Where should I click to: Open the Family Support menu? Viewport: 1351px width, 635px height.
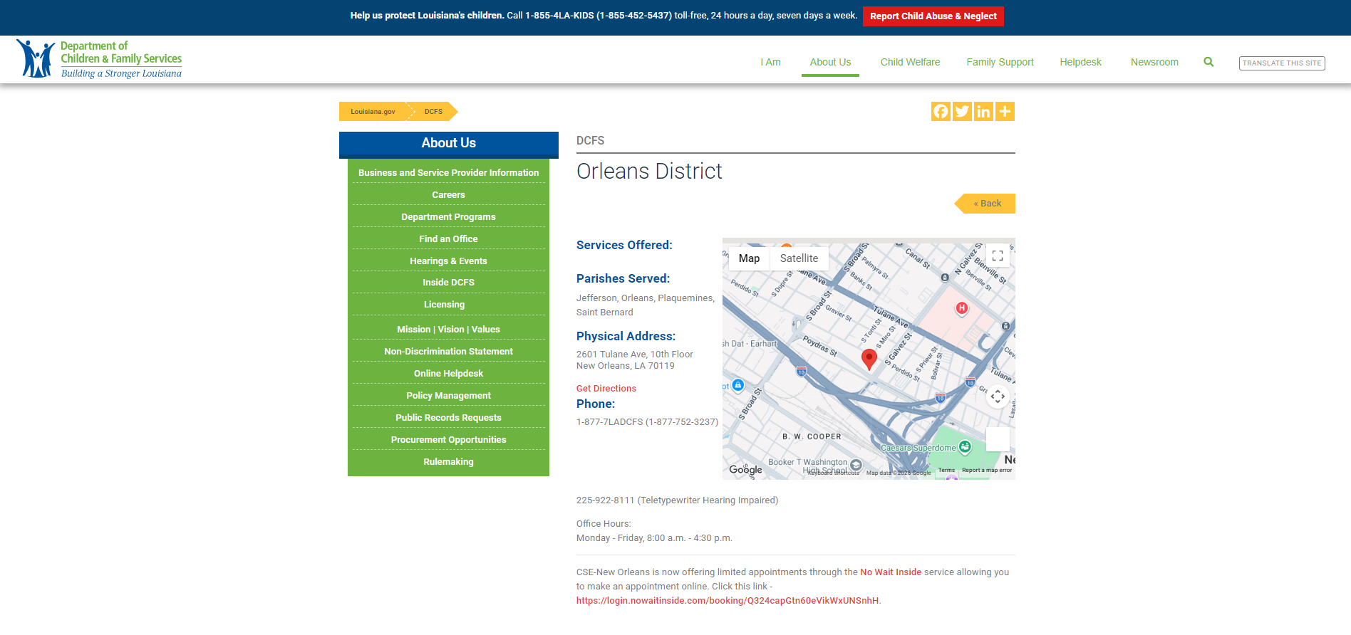pos(1000,62)
